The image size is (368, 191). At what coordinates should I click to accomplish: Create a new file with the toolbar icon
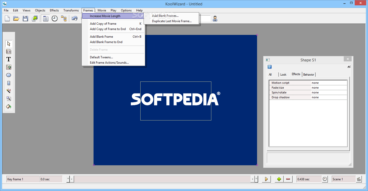point(7,18)
